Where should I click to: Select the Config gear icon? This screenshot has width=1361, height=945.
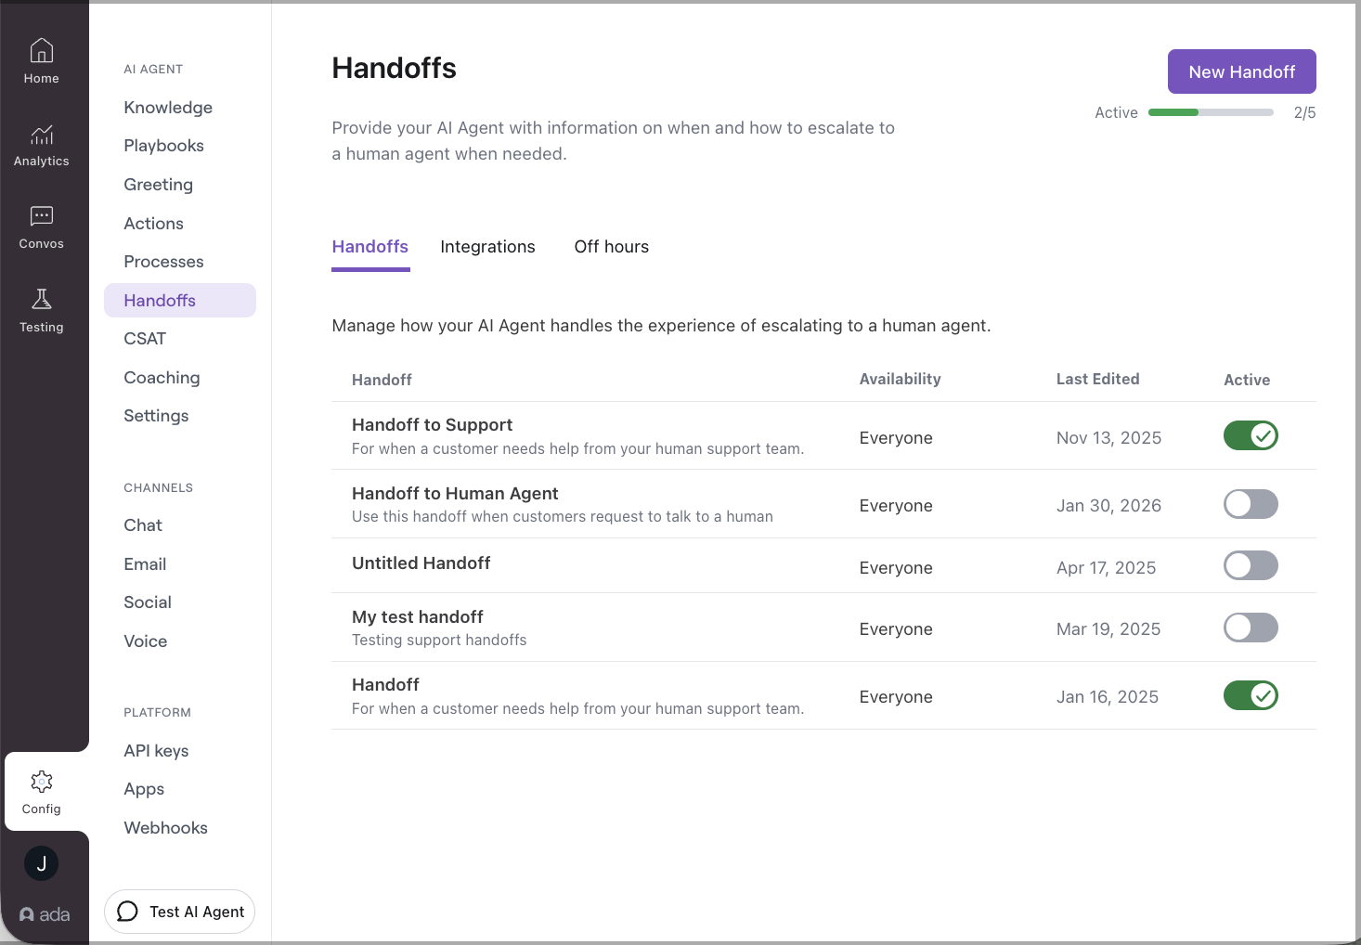tap(42, 781)
